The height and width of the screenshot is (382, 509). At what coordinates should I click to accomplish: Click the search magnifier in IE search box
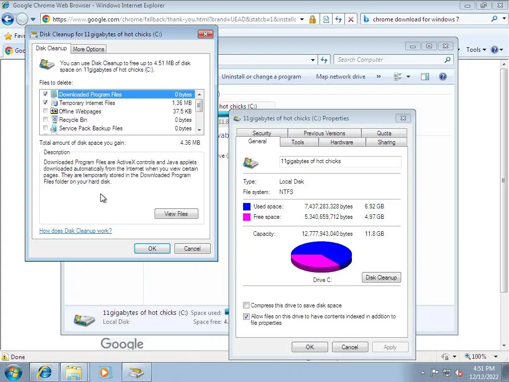point(494,19)
